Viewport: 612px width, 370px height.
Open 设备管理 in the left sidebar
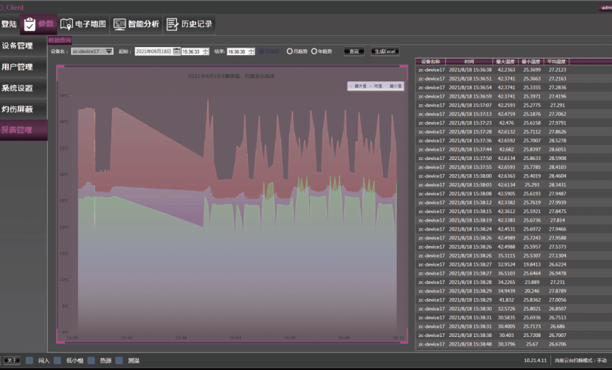coord(18,46)
